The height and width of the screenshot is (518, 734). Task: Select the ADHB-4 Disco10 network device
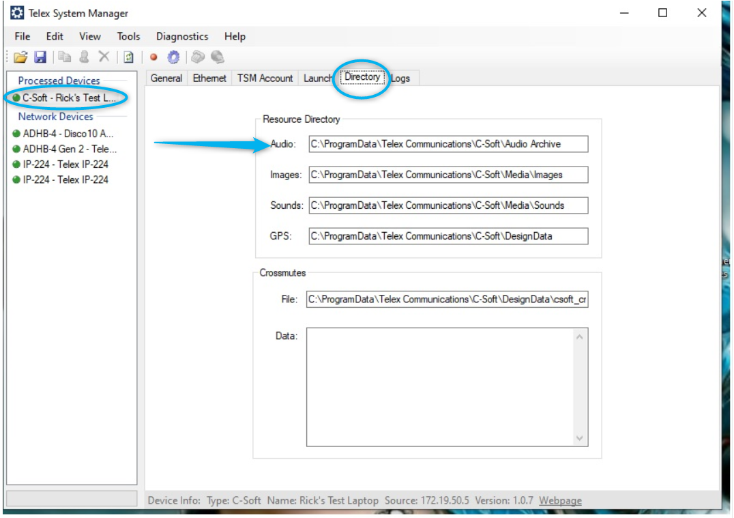pyautogui.click(x=68, y=134)
